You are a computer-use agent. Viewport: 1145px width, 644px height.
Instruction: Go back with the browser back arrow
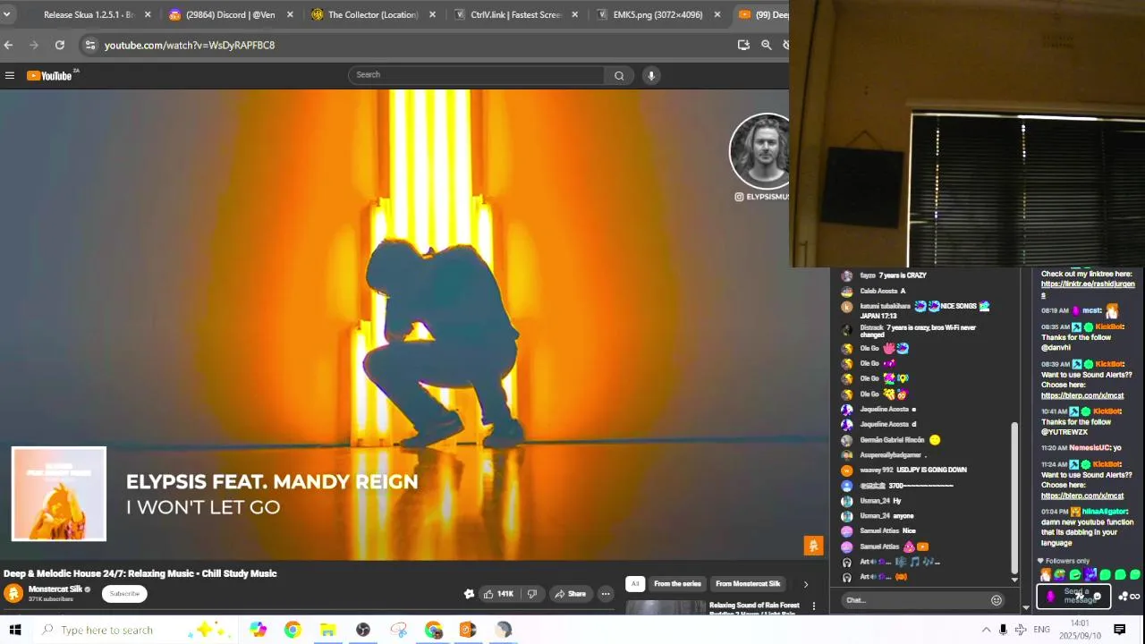coord(8,45)
